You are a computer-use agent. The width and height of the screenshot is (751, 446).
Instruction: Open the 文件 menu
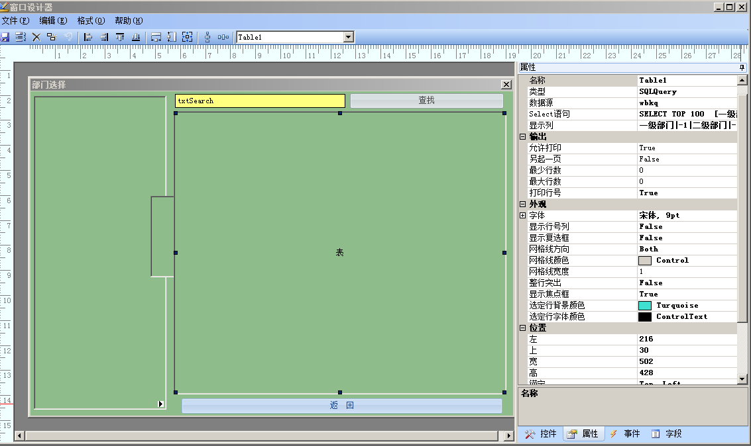pyautogui.click(x=15, y=21)
